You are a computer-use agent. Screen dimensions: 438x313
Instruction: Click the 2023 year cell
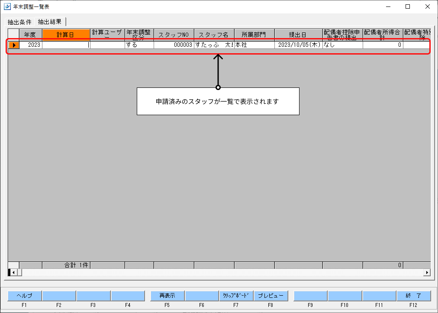[x=31, y=45]
